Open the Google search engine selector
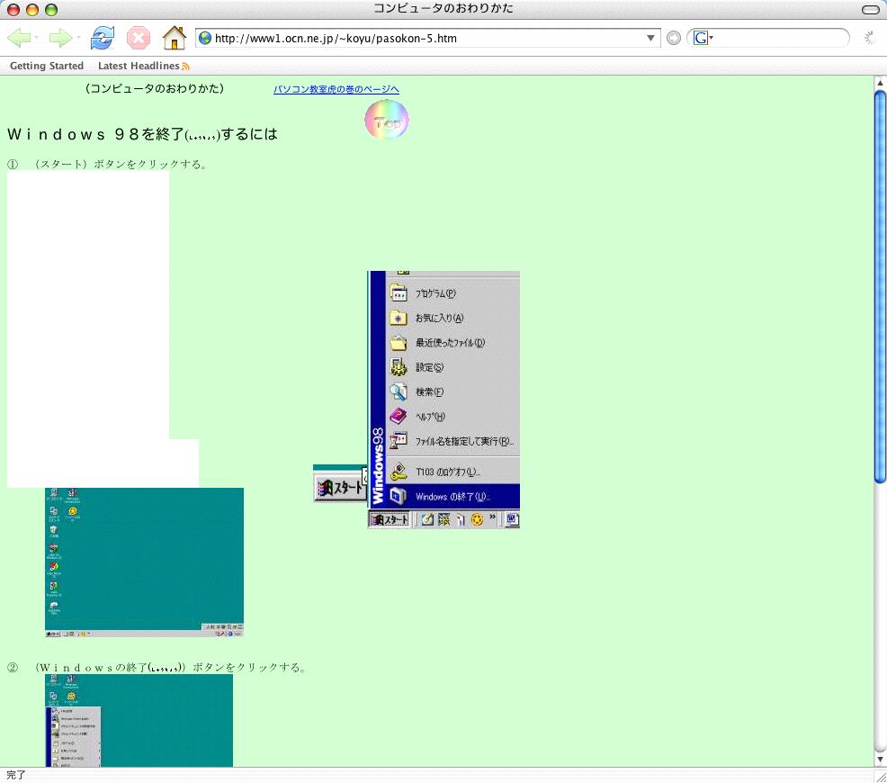887x783 pixels. coord(703,38)
